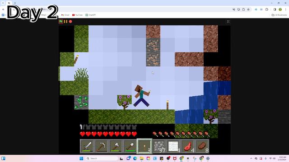Open the All Bookmarks folder
289x162 pixels.
(279, 15)
